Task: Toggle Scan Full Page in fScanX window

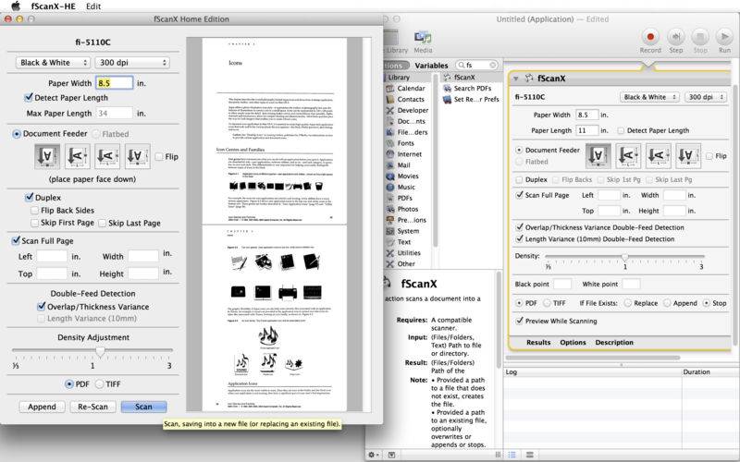Action: [16, 241]
